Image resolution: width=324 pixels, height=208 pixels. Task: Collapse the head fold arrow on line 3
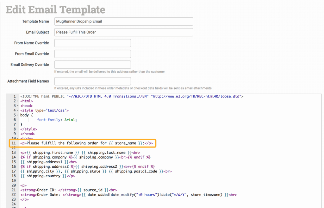coord(17,106)
